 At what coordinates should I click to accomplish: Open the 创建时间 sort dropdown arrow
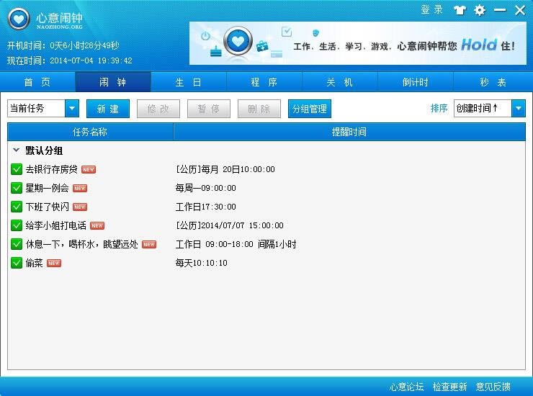tap(519, 109)
